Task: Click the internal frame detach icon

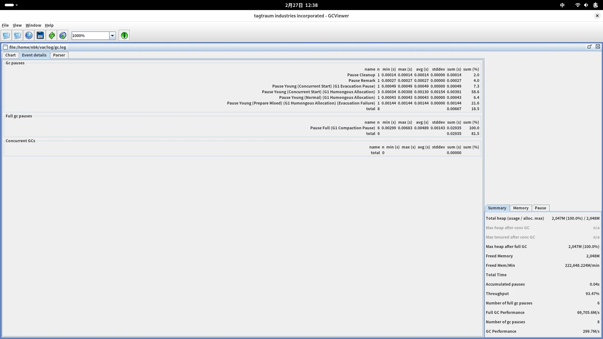Action: coord(589,47)
